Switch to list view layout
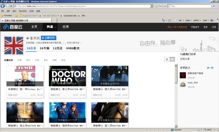 pyautogui.click(x=167, y=59)
